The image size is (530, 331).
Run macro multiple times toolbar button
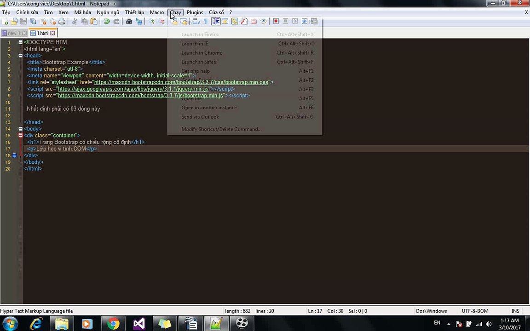click(305, 21)
